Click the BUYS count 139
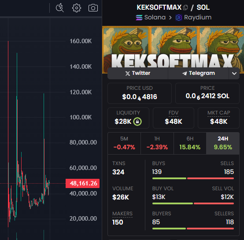Viewport: 244px width, 240px height. tap(157, 172)
